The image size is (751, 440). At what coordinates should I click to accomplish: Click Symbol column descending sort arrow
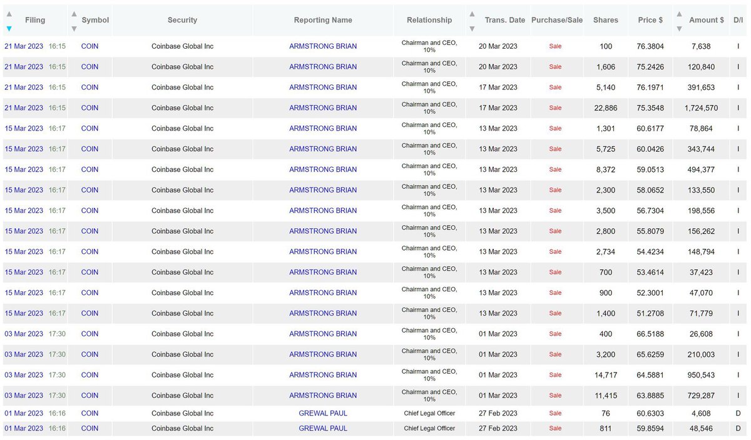(74, 28)
